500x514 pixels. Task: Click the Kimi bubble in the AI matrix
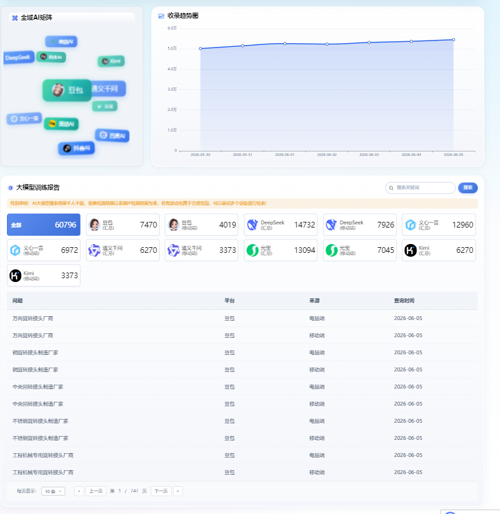tap(111, 61)
